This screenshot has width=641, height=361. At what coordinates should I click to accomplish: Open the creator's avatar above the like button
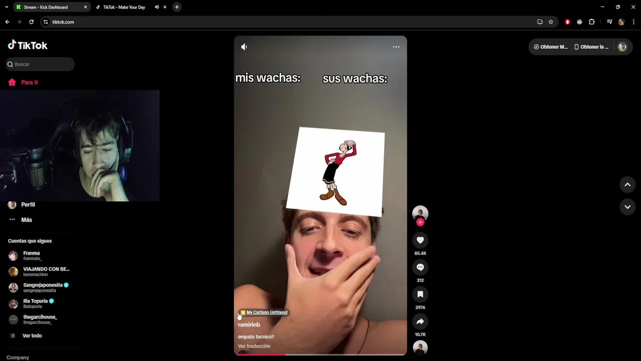[x=420, y=213]
